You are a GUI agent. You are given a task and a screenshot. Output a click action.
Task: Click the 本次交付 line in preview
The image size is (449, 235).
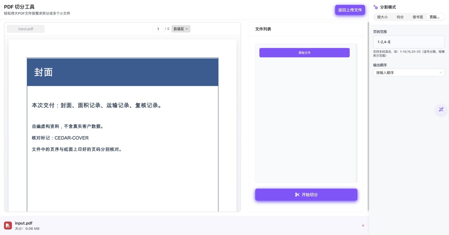97,105
